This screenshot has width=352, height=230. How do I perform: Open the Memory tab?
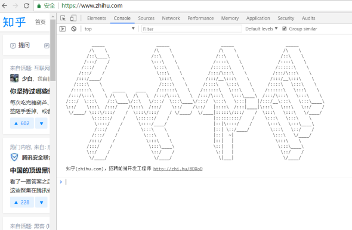230,18
